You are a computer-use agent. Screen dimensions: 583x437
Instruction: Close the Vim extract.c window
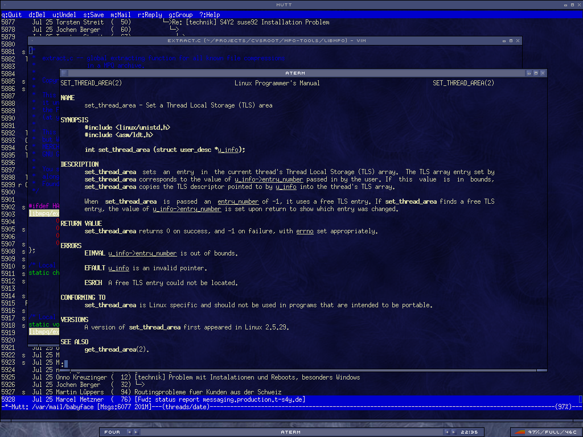(518, 40)
